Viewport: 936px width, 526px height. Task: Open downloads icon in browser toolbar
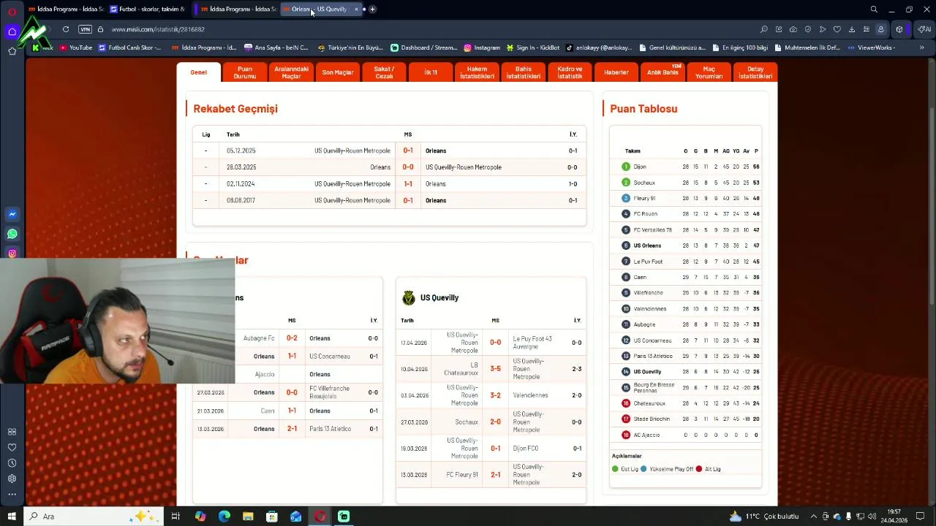click(x=852, y=29)
